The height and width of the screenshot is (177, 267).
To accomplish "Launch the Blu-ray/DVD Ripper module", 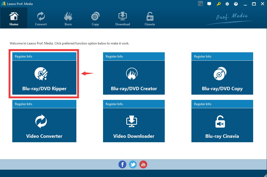I will point(44,78).
